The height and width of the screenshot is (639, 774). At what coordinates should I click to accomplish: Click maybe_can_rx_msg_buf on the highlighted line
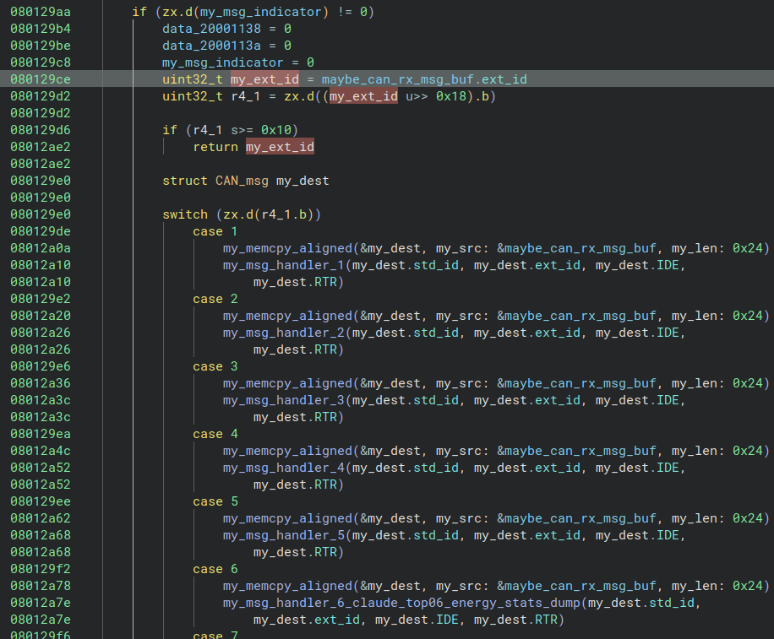[397, 79]
